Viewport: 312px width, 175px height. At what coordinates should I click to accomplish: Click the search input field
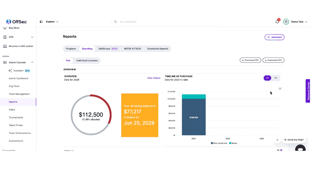pyautogui.click(x=167, y=22)
